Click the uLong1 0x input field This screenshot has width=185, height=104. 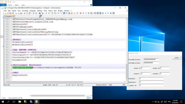pos(146,68)
